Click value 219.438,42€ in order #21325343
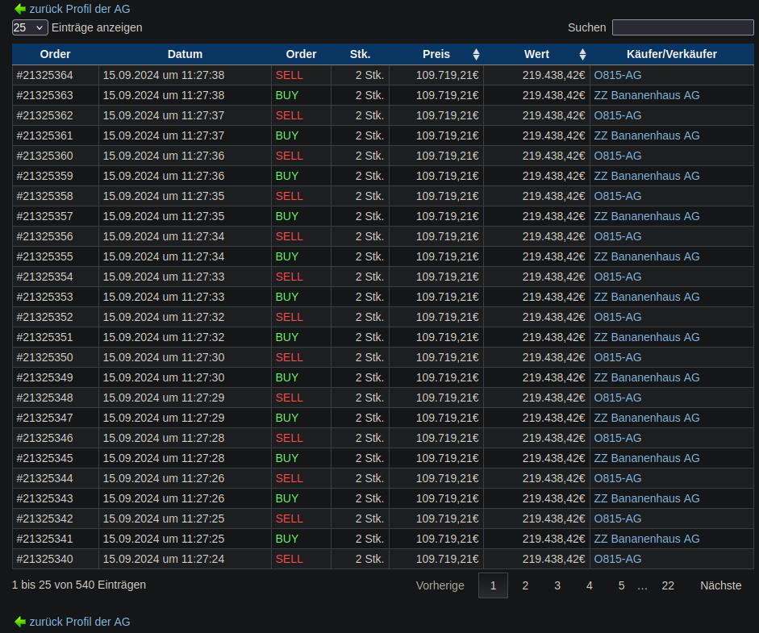 [554, 498]
